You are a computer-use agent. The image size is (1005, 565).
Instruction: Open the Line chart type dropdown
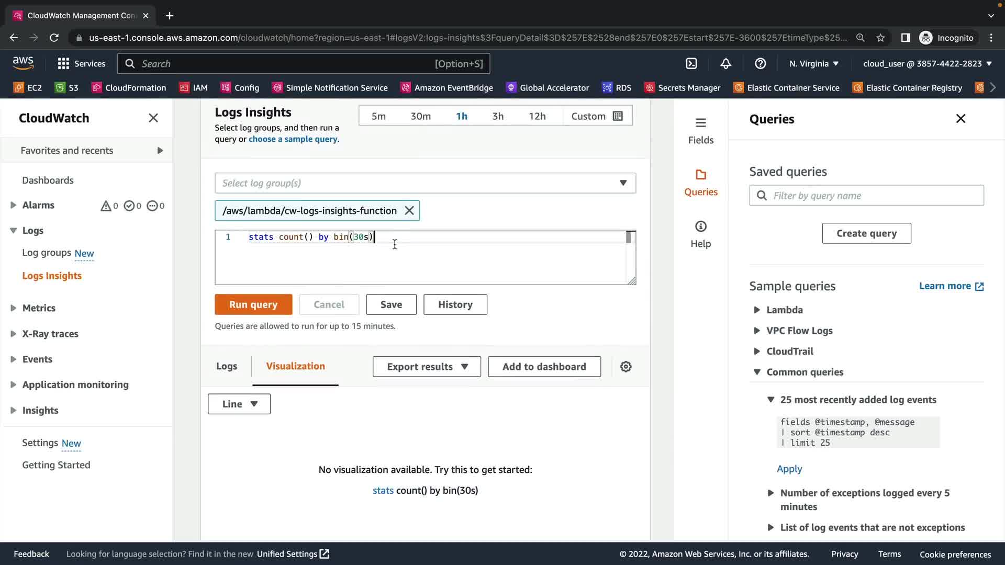pos(239,404)
